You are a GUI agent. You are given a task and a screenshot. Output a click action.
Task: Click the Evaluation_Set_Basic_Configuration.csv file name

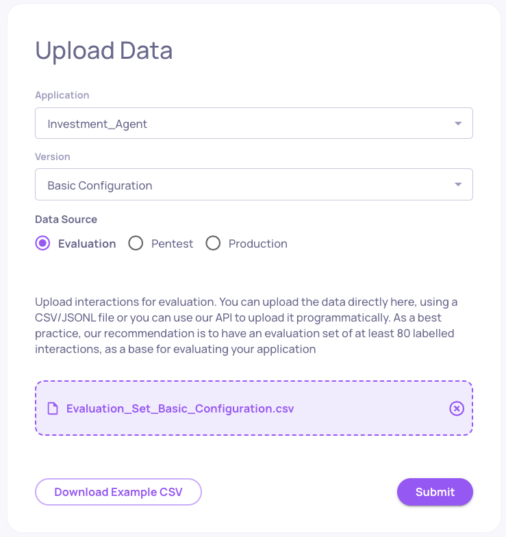[x=180, y=408]
